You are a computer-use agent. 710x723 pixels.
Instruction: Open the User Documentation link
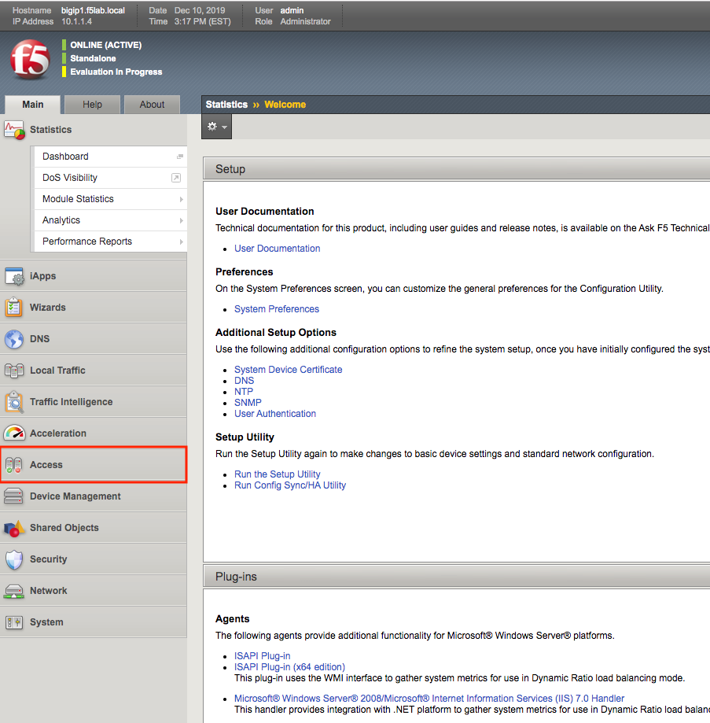(x=277, y=249)
